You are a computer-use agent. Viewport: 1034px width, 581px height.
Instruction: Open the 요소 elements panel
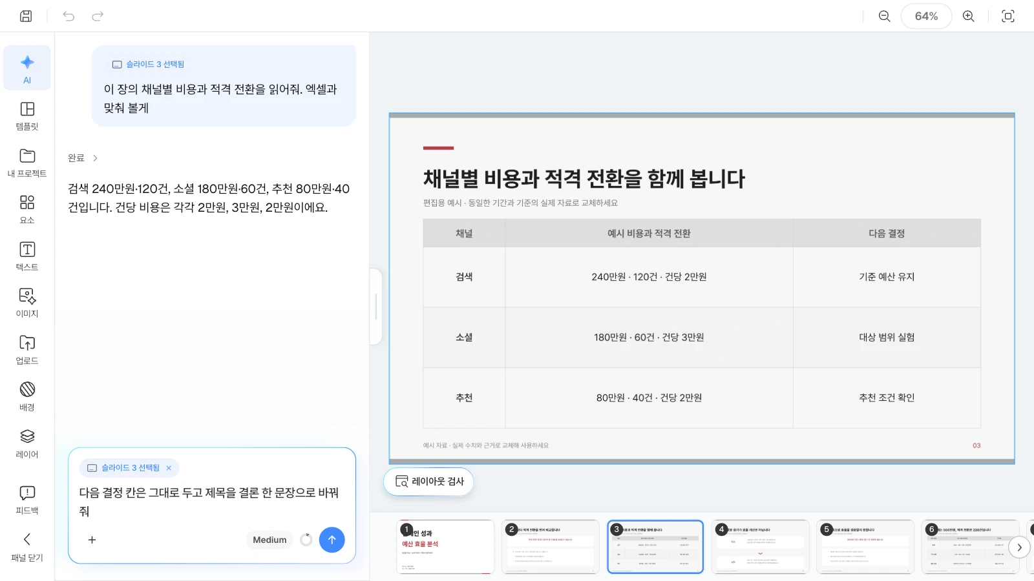pyautogui.click(x=27, y=210)
